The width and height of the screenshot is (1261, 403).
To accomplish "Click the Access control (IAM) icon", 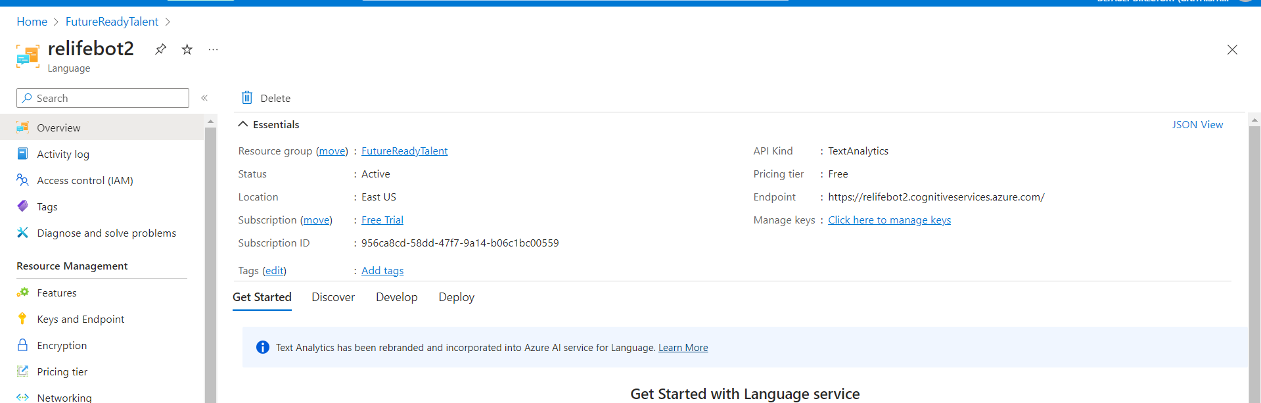I will 22,180.
